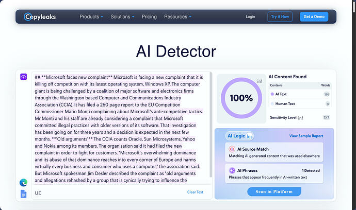Screen dimensions: 356x210
Task: Click the Contains column header
Action: click(276, 85)
